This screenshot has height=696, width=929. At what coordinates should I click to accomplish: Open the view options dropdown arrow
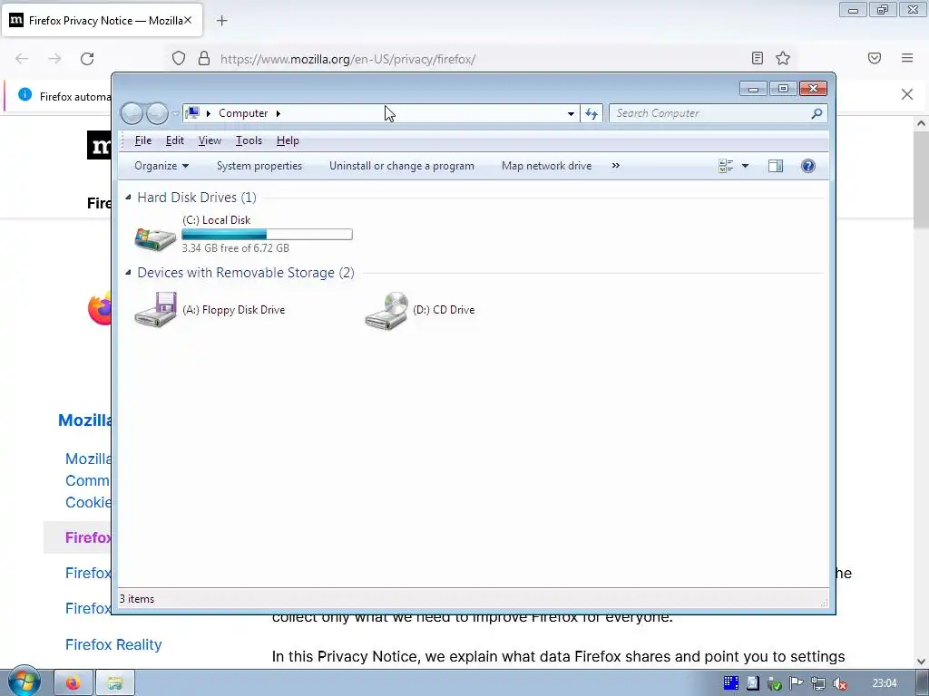746,167
